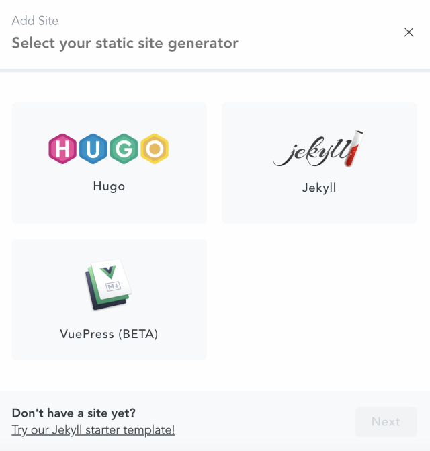Select Hugo by its text label
This screenshot has height=451, width=430.
tap(109, 186)
